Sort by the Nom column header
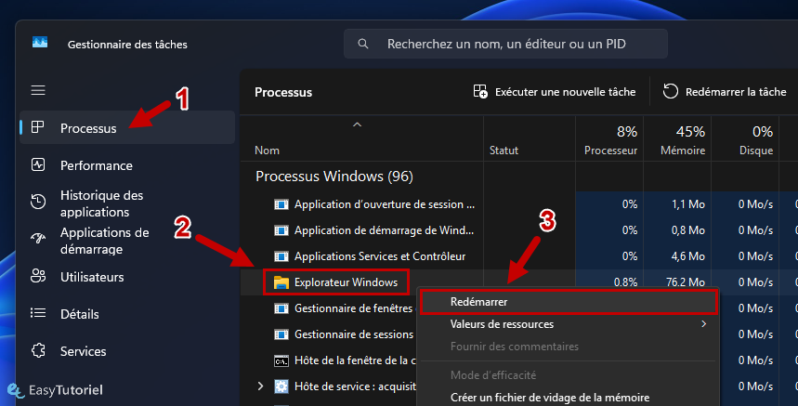 coord(361,138)
